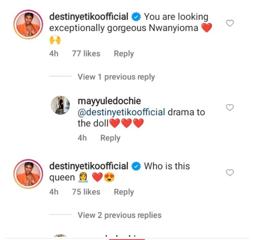This screenshot has width=254, height=240.
Task: Reply to the comment with 77 likes
Action: click(124, 54)
